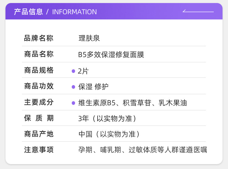Select the 商品名称 row label
The width and height of the screenshot is (228, 169).
click(x=39, y=54)
